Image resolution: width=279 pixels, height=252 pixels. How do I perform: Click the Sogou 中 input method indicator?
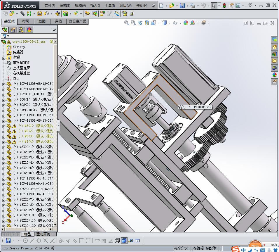coord(243,250)
